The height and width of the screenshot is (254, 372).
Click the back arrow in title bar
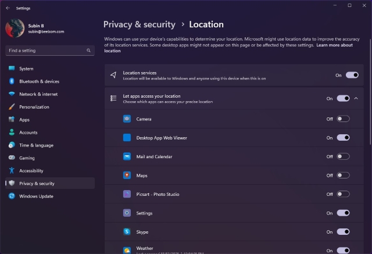tap(8, 8)
